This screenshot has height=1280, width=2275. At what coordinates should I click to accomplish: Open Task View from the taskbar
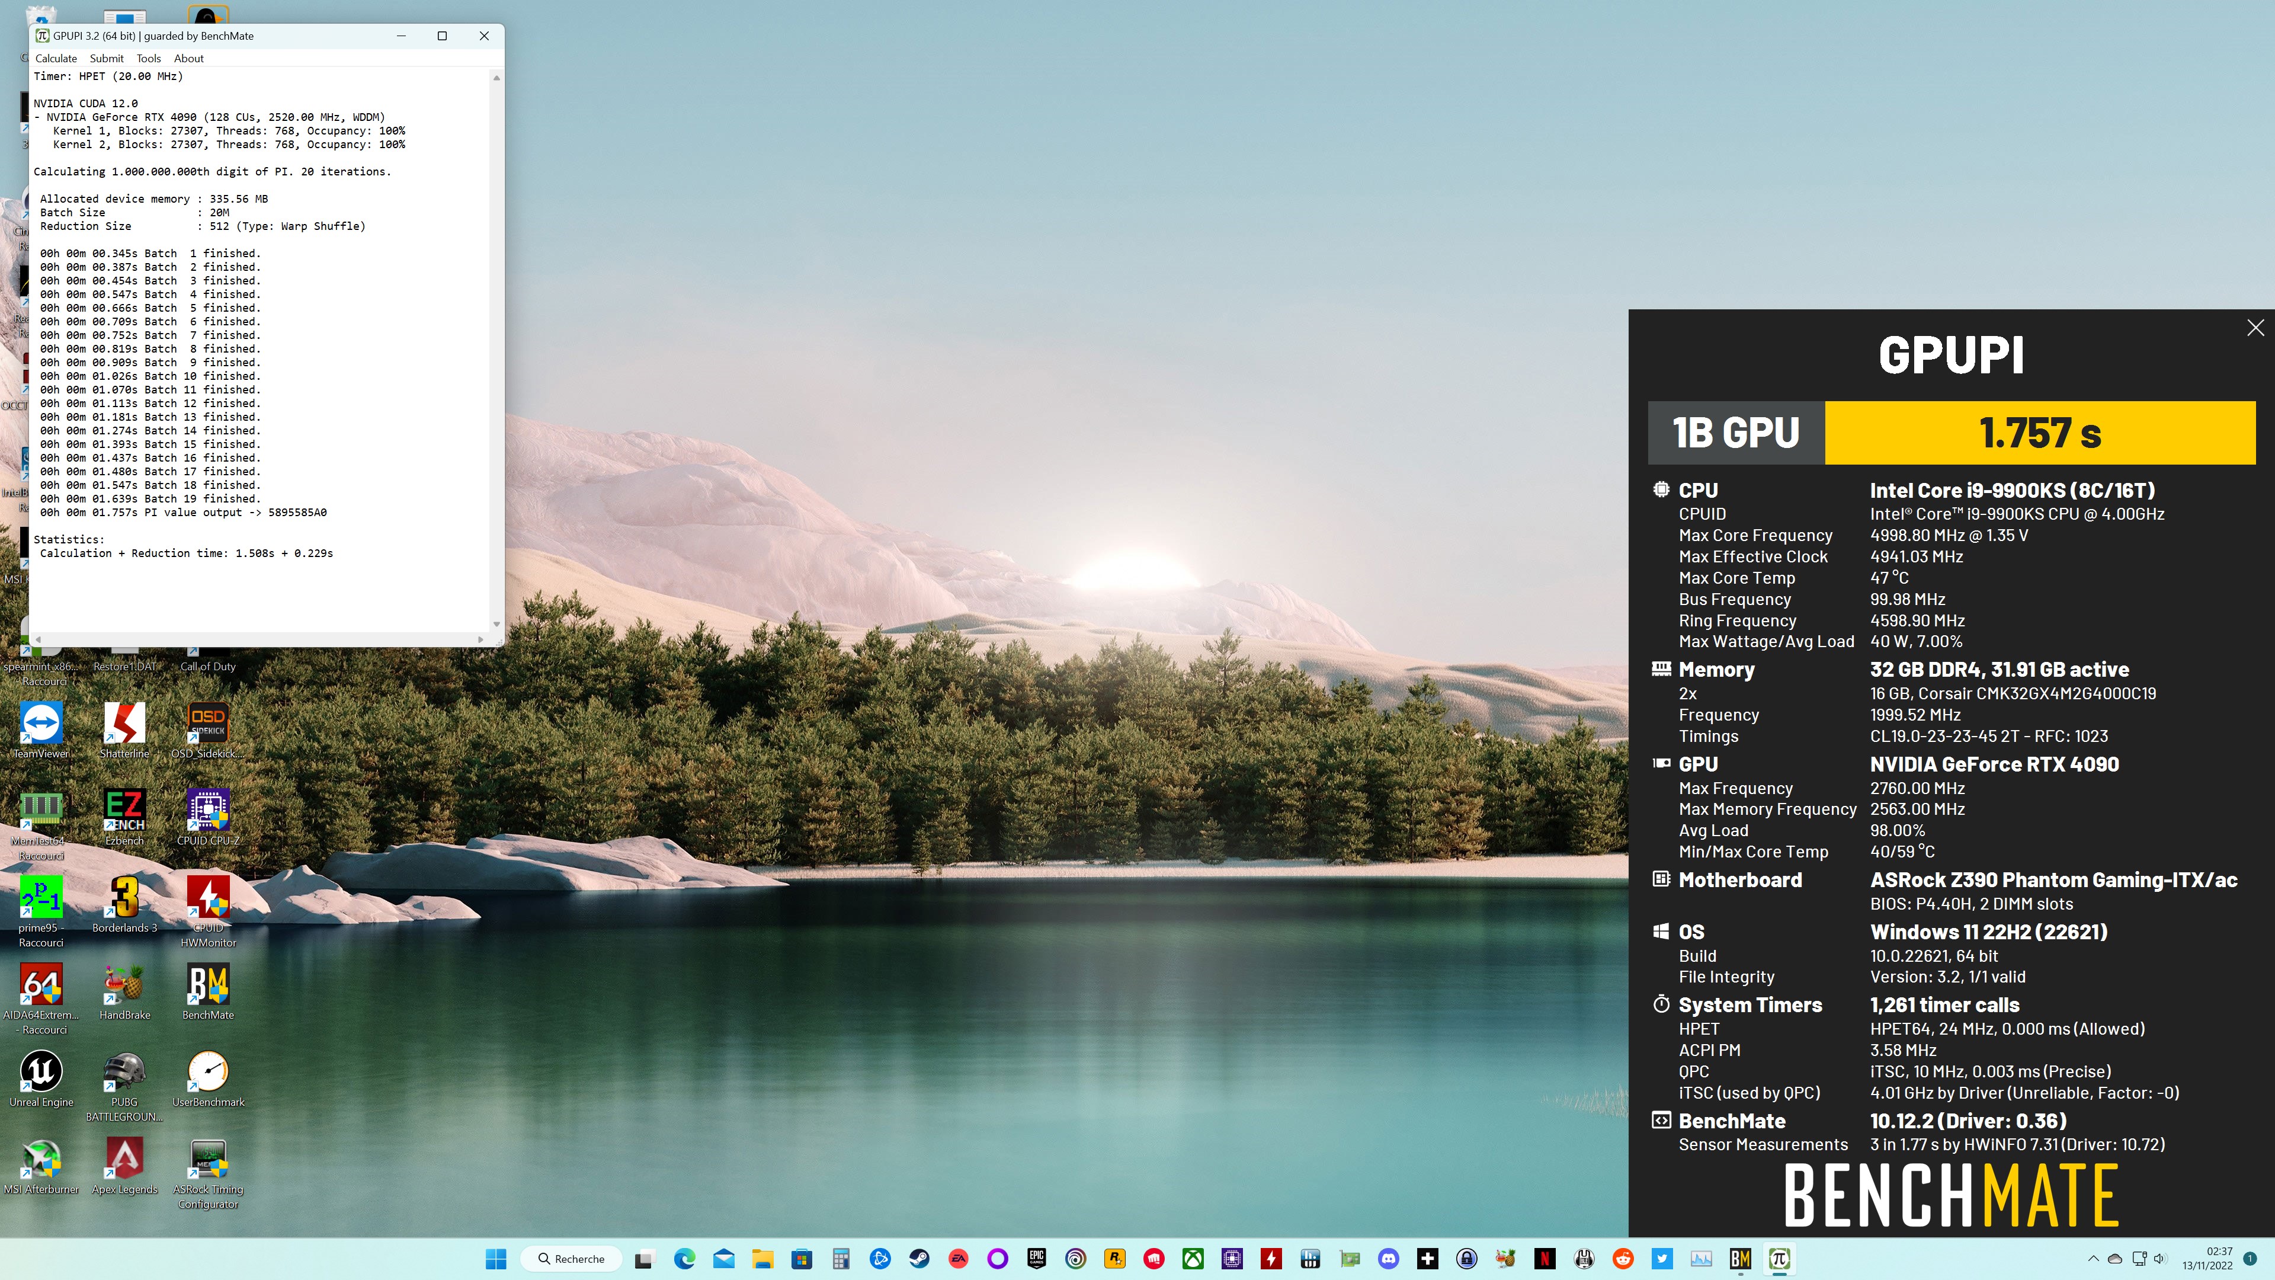click(x=644, y=1259)
